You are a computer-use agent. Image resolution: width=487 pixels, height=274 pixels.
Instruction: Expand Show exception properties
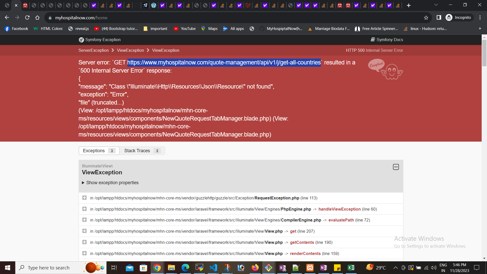(x=110, y=183)
